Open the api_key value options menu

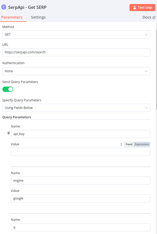coord(121,144)
